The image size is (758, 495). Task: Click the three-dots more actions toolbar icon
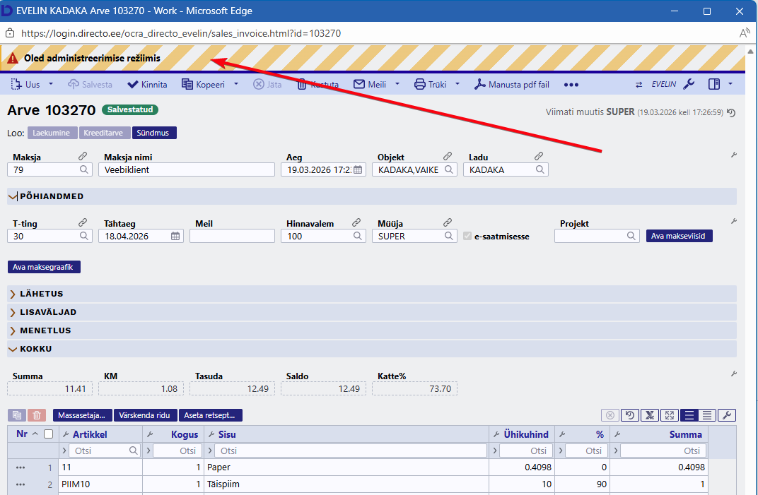pyautogui.click(x=571, y=85)
